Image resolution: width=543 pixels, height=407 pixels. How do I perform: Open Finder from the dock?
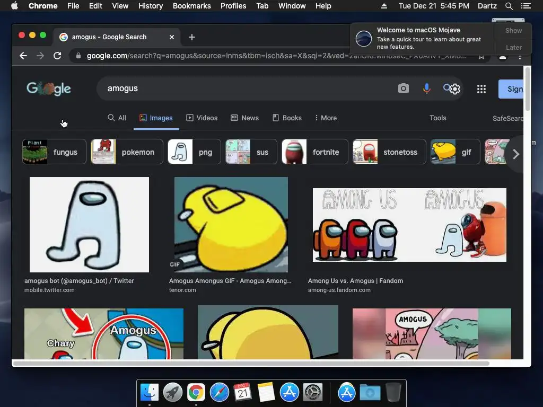(x=150, y=393)
